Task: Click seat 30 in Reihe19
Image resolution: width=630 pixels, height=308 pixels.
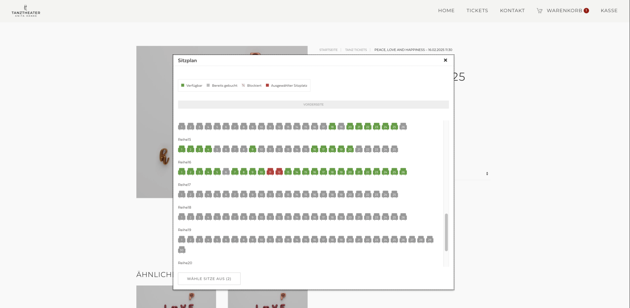Action: pyautogui.click(x=182, y=250)
